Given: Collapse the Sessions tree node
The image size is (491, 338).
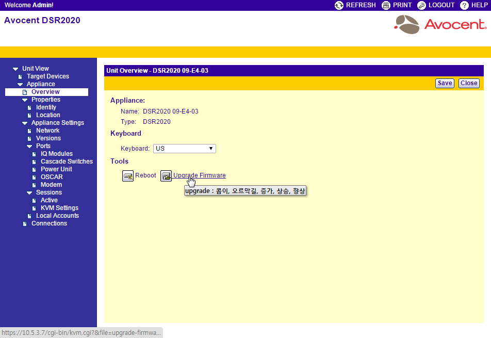Looking at the screenshot, I should 29,193.
